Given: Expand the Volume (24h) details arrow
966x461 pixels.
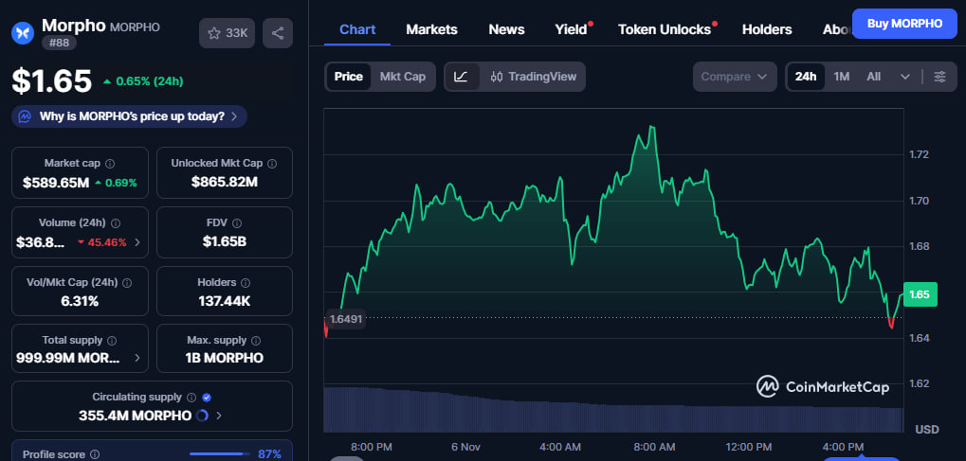Looking at the screenshot, I should [x=137, y=242].
